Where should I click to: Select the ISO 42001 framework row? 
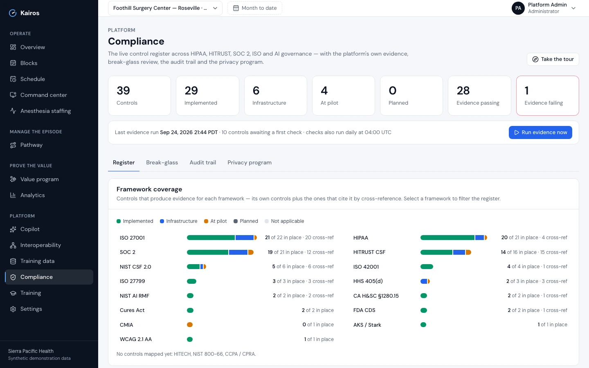460,267
